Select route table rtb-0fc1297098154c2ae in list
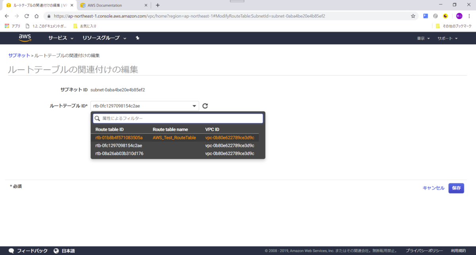The image size is (476, 255). click(175, 145)
